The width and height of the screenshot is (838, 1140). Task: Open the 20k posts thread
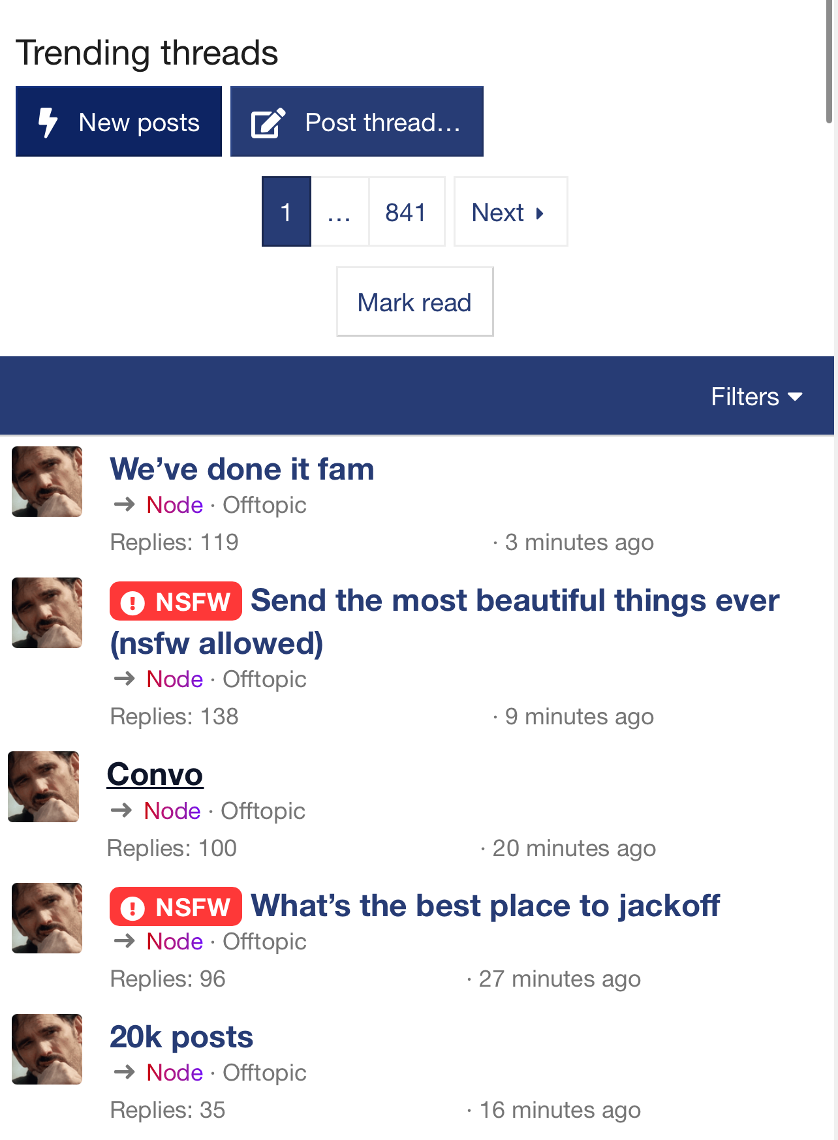[x=181, y=1037]
